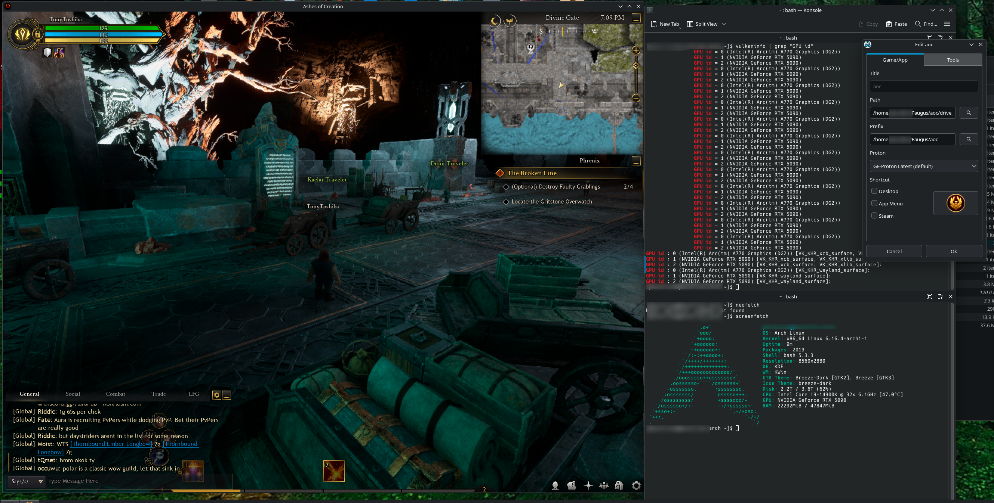Viewport: 994px width, 503px height.
Task: Open the node building icon in game menu
Action: tap(619, 486)
